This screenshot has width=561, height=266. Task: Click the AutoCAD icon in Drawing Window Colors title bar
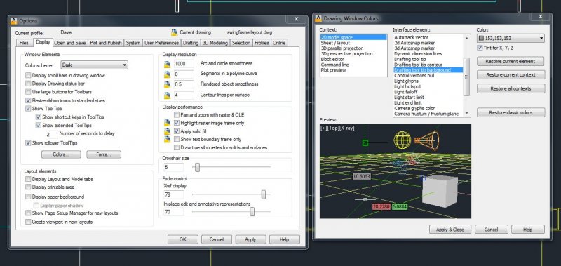click(x=318, y=18)
